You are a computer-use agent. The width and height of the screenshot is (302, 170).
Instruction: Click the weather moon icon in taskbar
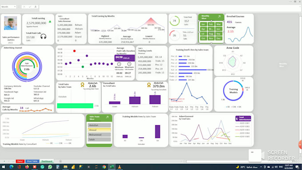coord(238,167)
